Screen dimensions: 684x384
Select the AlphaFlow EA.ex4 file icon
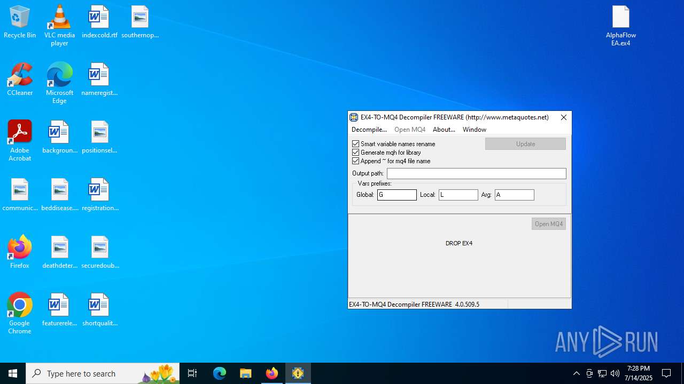[621, 26]
